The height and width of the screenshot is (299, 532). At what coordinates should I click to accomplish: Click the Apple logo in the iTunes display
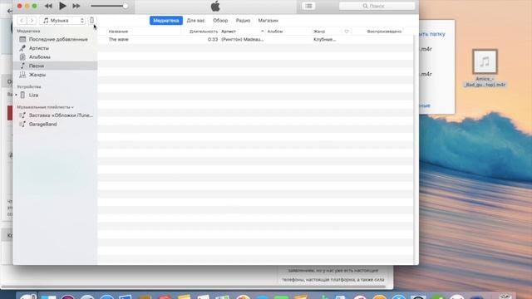[x=215, y=6]
